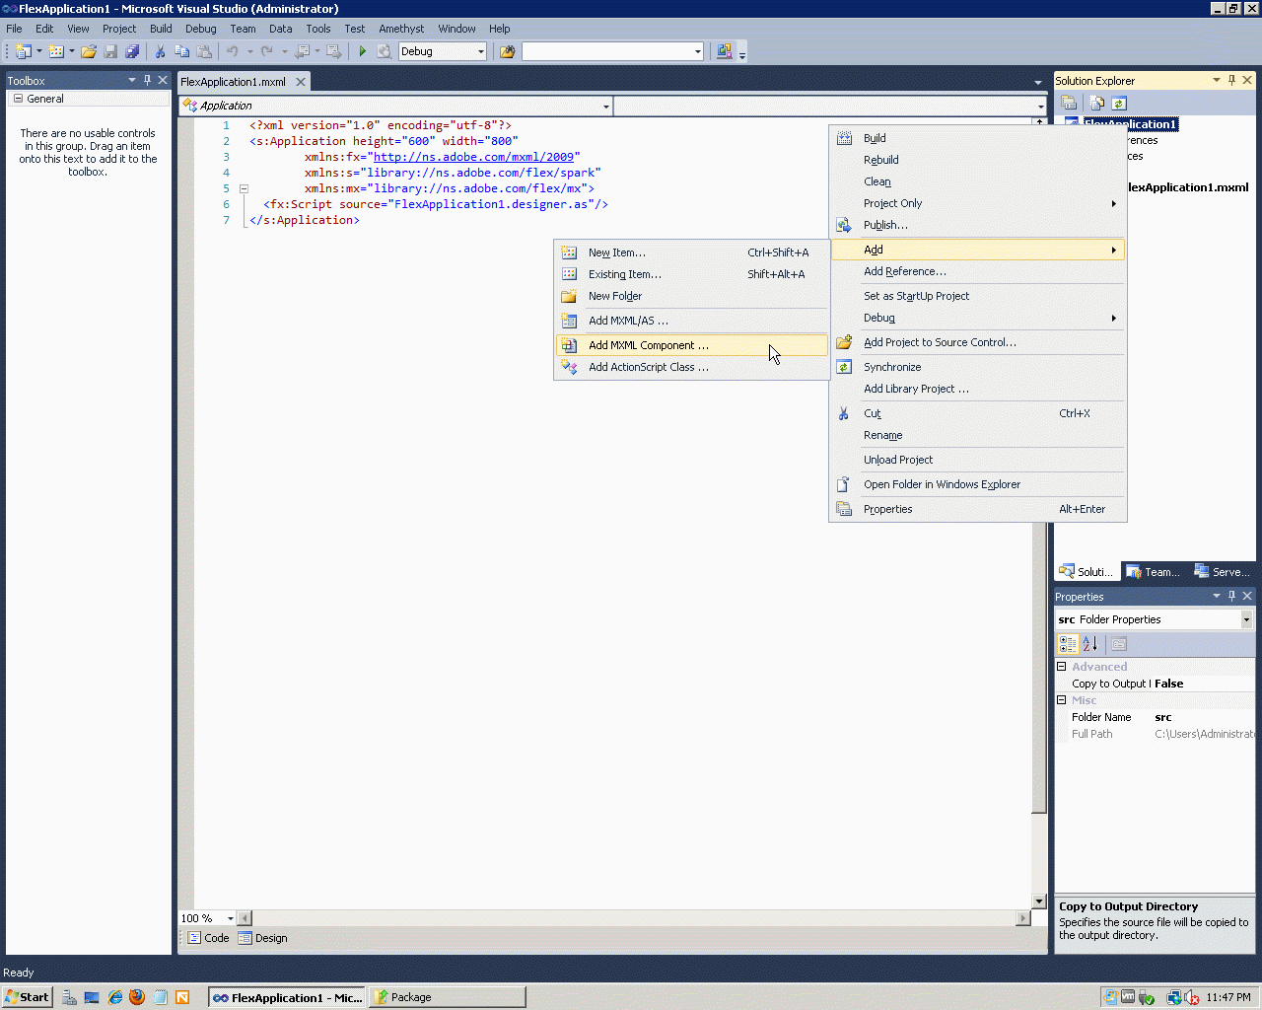Click the Save toolbar icon
1262x1010 pixels.
[110, 51]
